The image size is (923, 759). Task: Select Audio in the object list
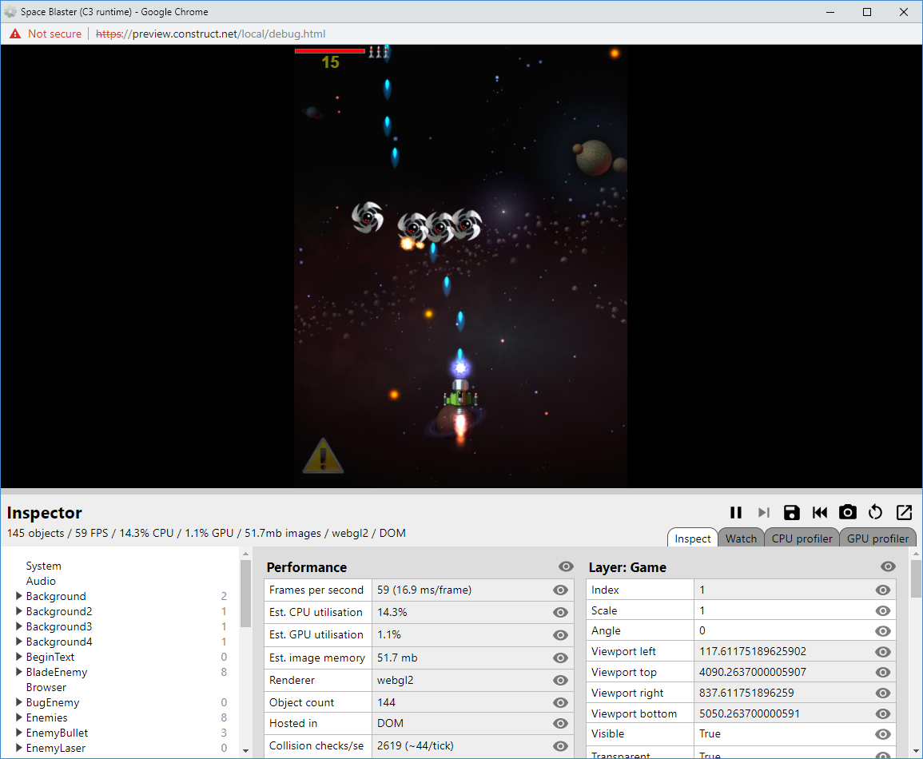click(x=41, y=581)
